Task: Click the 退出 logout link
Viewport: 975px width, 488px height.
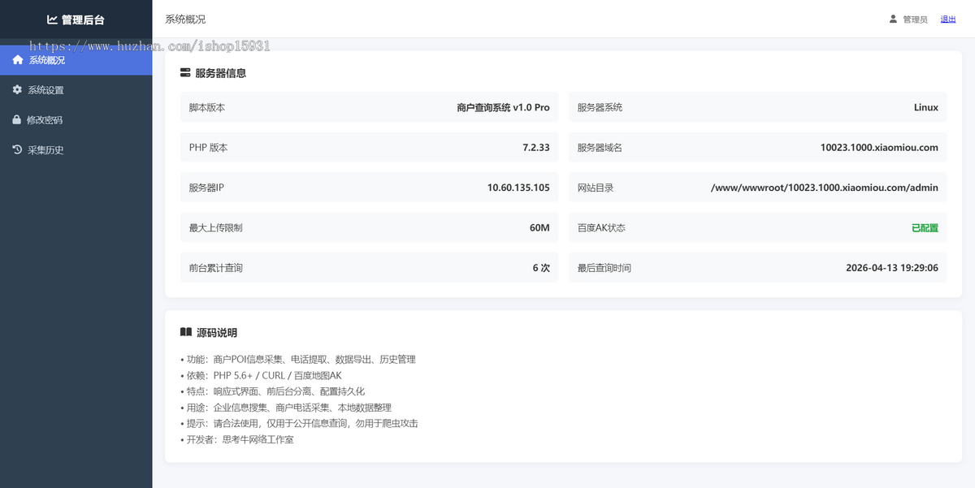Action: (x=948, y=19)
